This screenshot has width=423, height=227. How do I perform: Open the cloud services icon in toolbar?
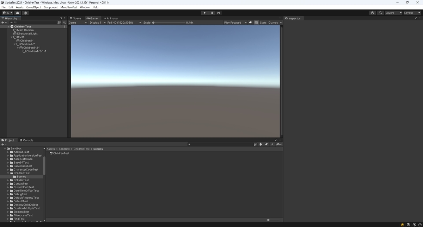tap(17, 13)
